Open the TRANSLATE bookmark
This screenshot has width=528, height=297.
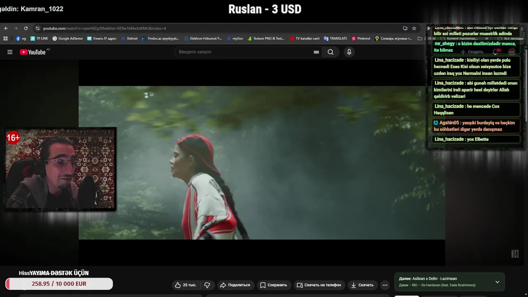coord(335,38)
